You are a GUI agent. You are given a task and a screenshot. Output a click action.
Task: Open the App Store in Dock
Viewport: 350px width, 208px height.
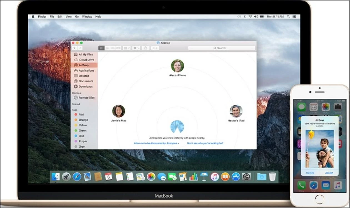[236, 176]
